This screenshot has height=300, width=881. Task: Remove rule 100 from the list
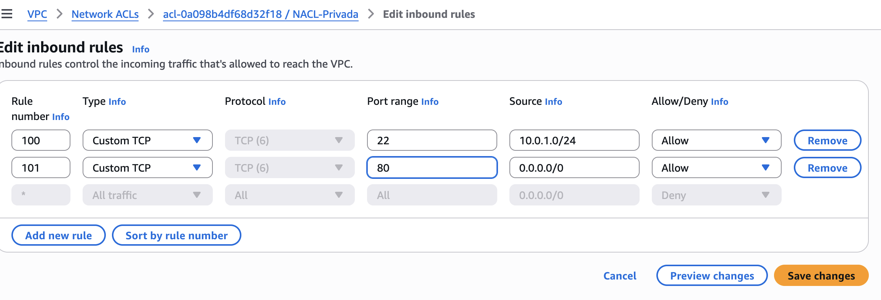point(827,141)
